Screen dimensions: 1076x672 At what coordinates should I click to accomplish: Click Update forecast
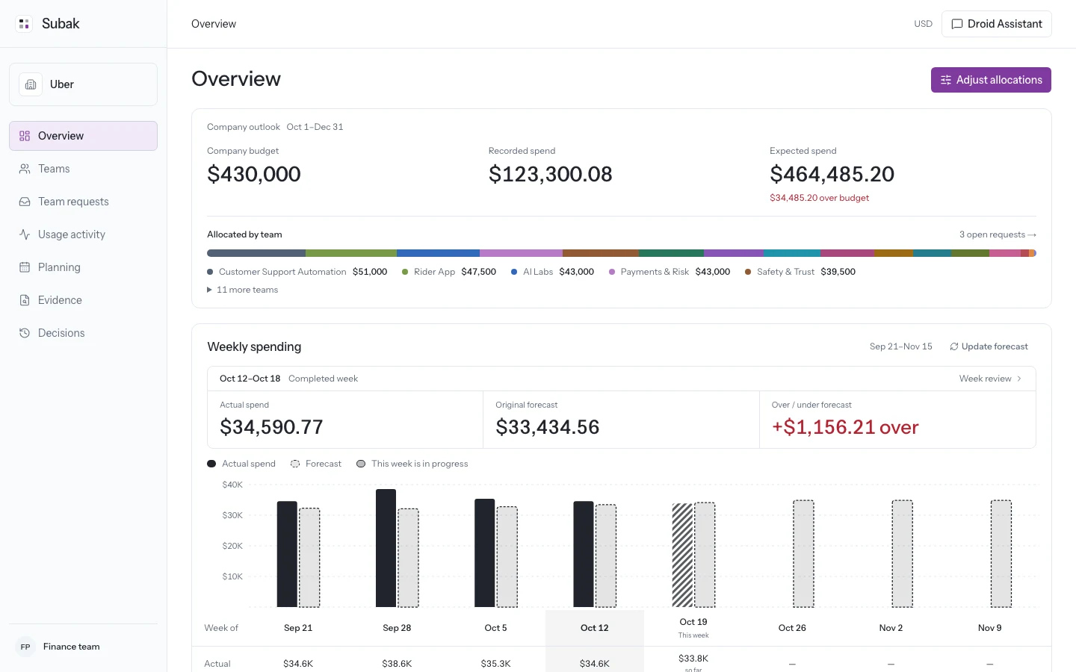pyautogui.click(x=989, y=346)
